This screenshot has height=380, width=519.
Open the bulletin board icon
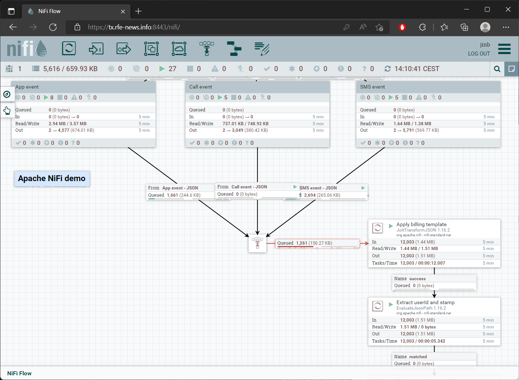pos(511,69)
